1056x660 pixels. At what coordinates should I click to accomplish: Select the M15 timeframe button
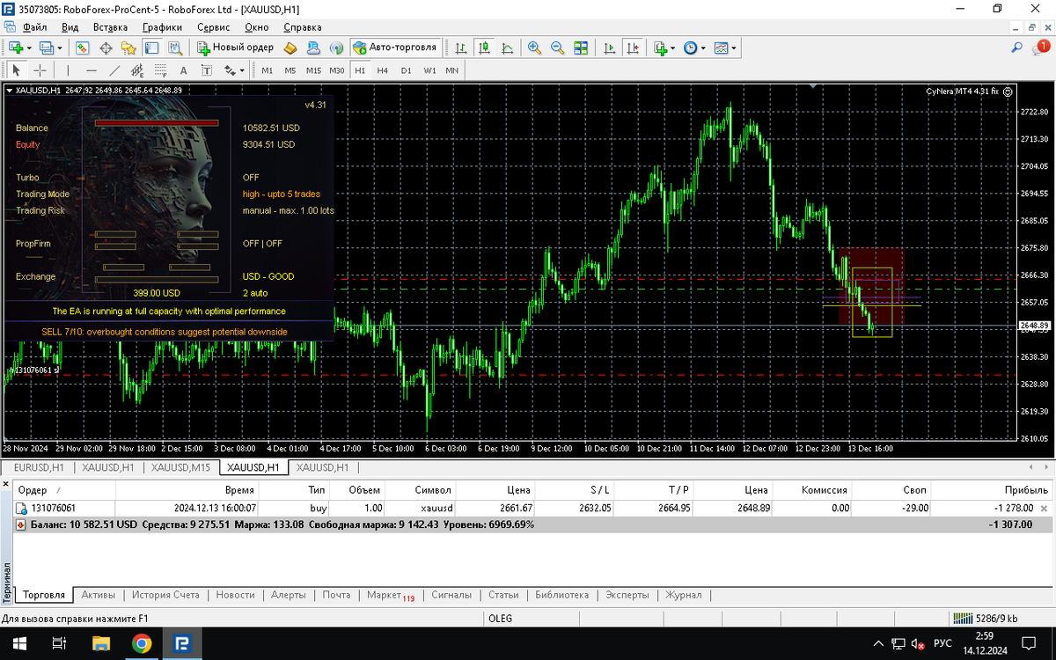point(313,70)
